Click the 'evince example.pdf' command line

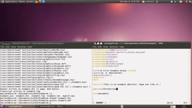36,100
